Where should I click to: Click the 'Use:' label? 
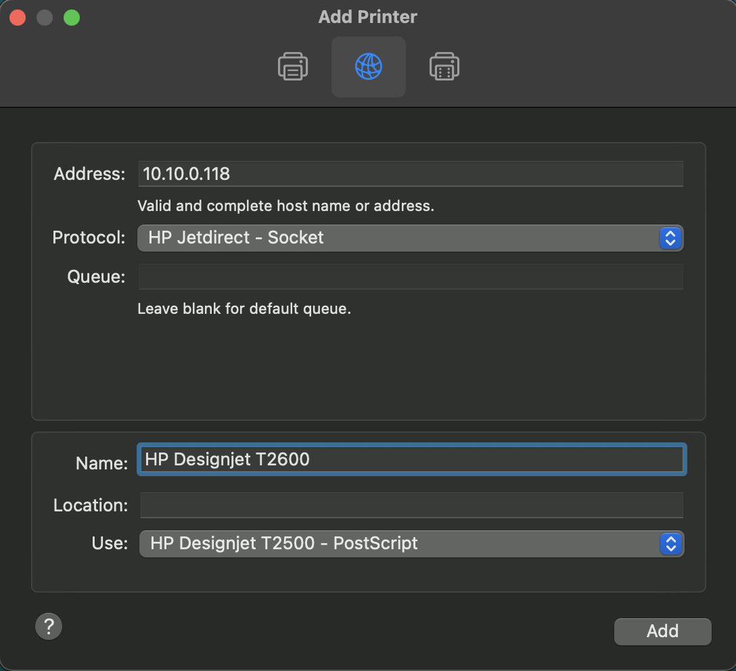110,543
